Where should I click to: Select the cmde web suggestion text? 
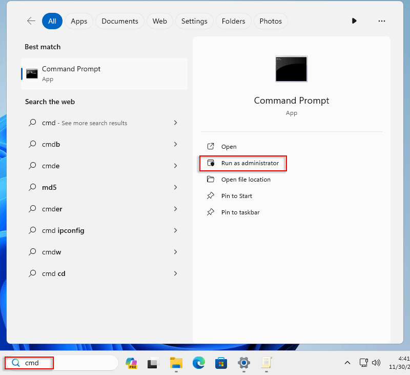coord(51,166)
